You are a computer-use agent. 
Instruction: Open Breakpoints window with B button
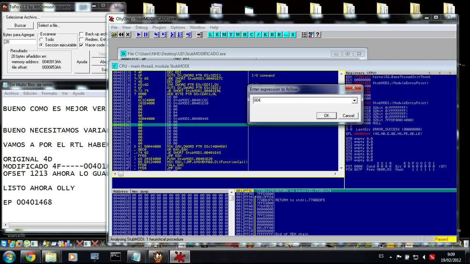point(272,34)
